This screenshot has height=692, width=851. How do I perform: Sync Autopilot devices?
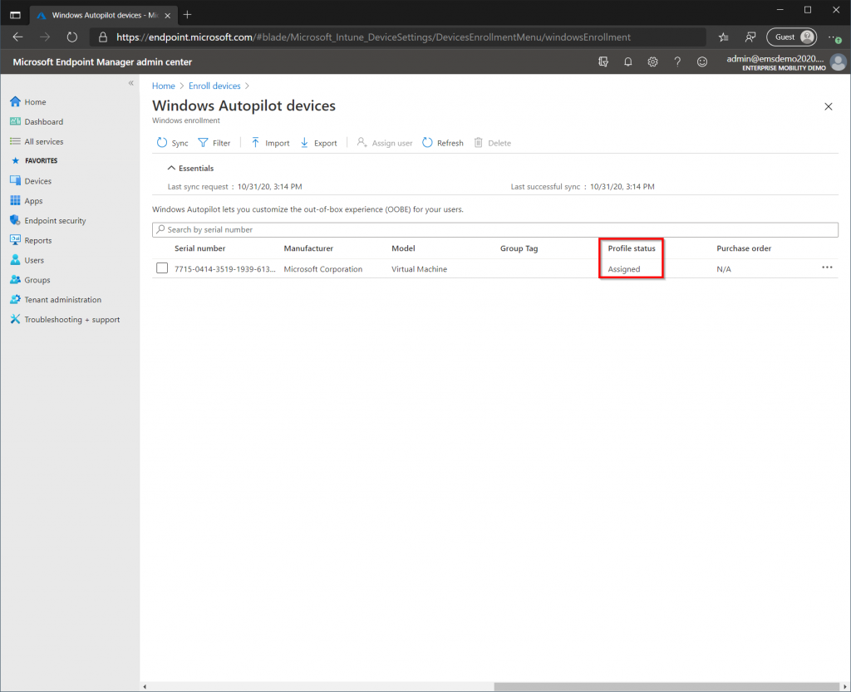tap(173, 143)
